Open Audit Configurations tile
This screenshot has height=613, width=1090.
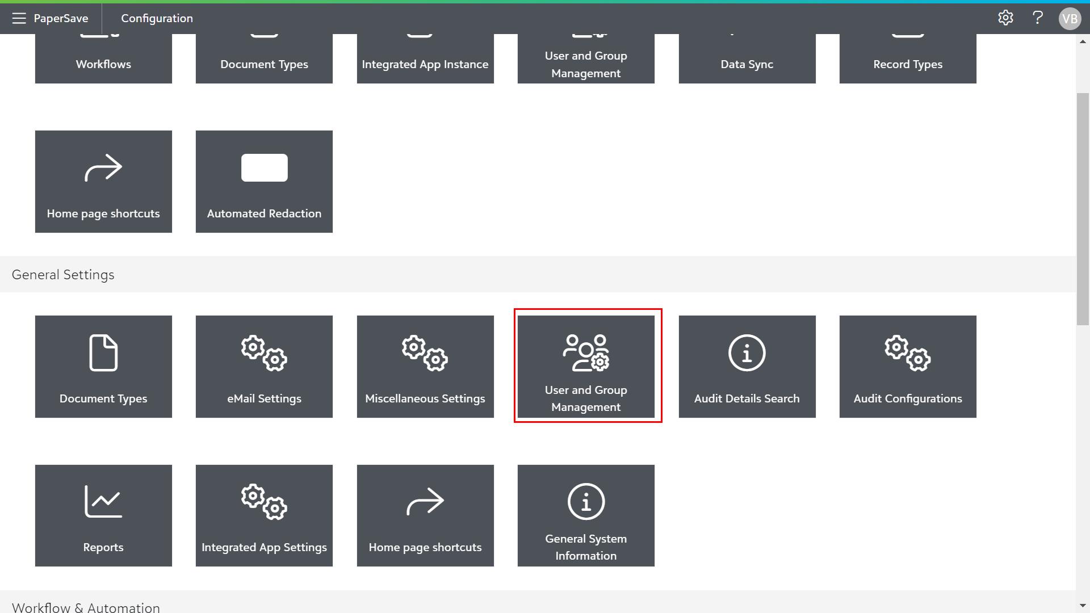coord(907,367)
